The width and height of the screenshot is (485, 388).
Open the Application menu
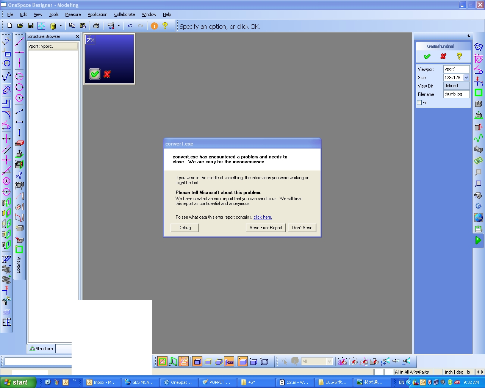coord(97,14)
